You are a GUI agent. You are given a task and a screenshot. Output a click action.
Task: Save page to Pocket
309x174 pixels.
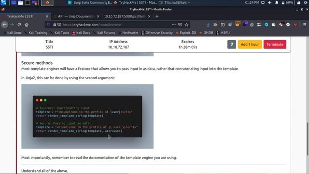pos(180,25)
